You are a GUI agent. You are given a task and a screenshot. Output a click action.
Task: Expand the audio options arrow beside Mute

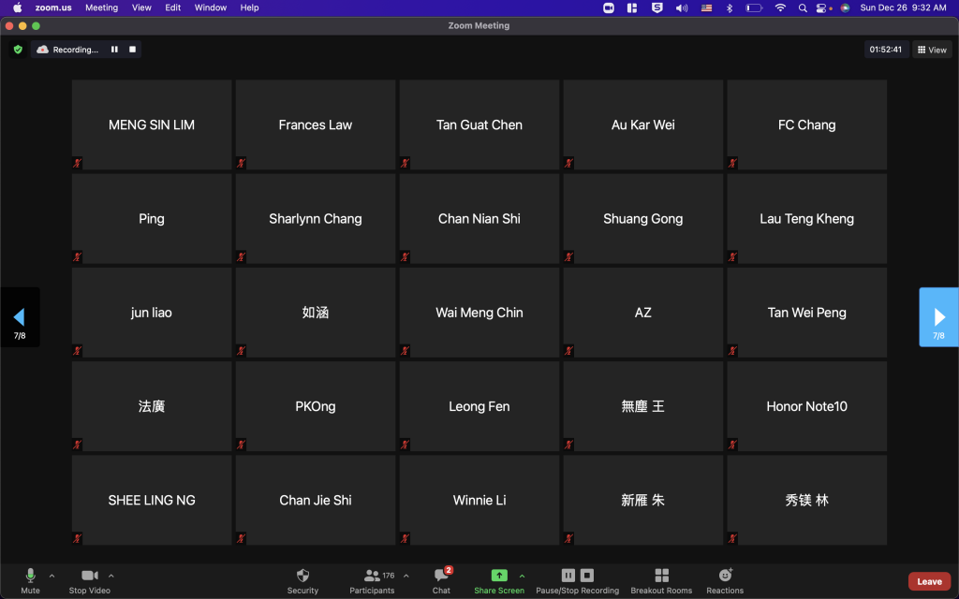click(x=52, y=576)
